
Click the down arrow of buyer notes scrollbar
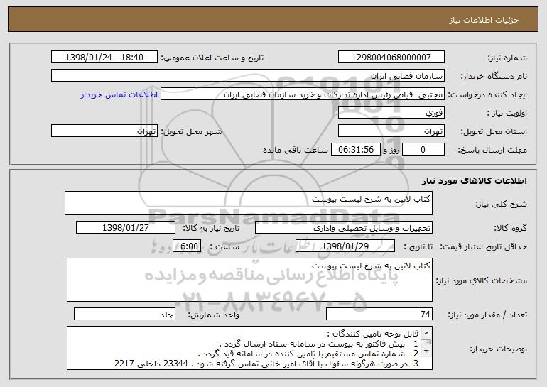426,351
